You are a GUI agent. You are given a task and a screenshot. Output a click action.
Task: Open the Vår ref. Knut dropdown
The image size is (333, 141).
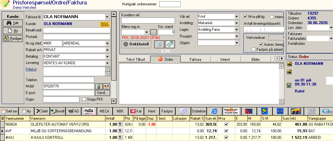(237, 16)
